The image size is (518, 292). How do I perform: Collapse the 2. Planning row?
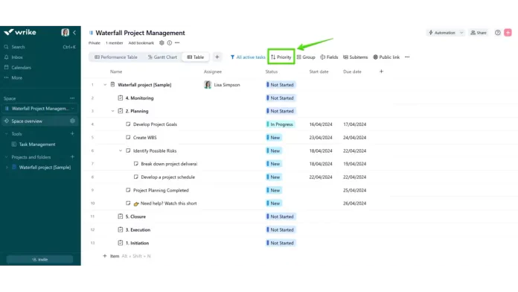tap(112, 111)
